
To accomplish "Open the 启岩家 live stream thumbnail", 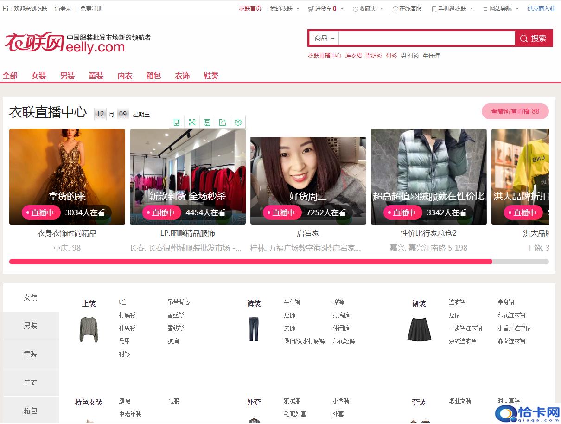I will pos(308,176).
